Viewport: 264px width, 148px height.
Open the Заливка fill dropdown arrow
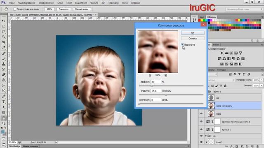click(x=262, y=86)
